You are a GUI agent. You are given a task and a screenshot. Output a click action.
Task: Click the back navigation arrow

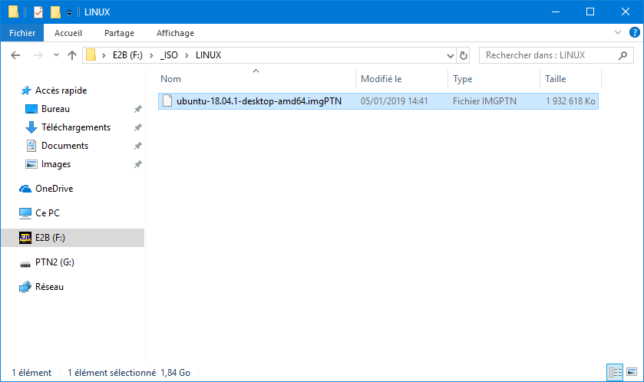[x=15, y=55]
